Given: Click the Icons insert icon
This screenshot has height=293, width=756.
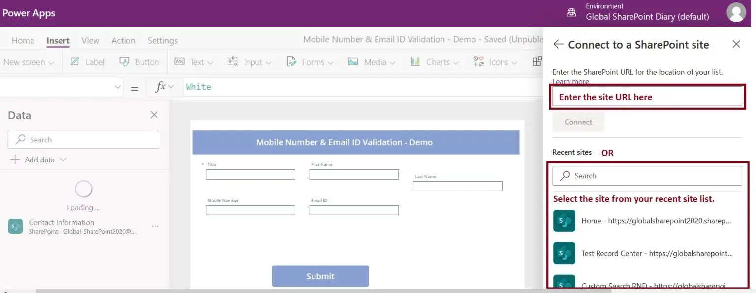Looking at the screenshot, I should click(478, 61).
